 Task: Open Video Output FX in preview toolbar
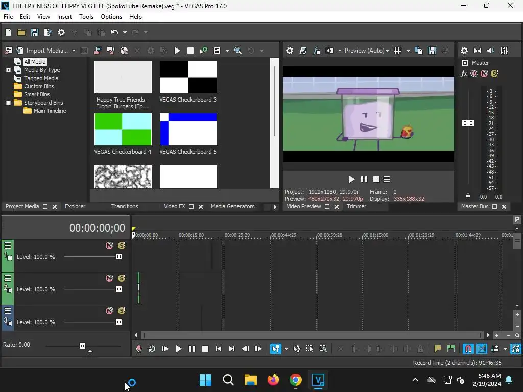pos(316,51)
